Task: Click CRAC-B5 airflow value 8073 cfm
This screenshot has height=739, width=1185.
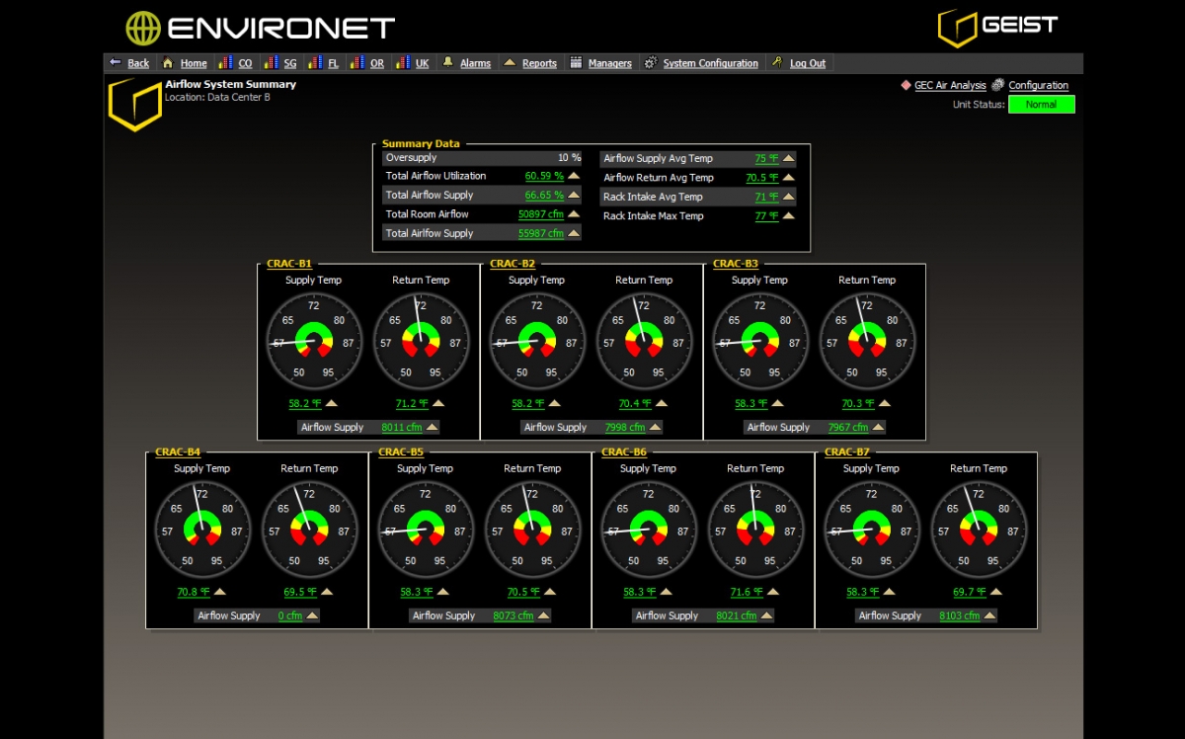Action: [513, 616]
